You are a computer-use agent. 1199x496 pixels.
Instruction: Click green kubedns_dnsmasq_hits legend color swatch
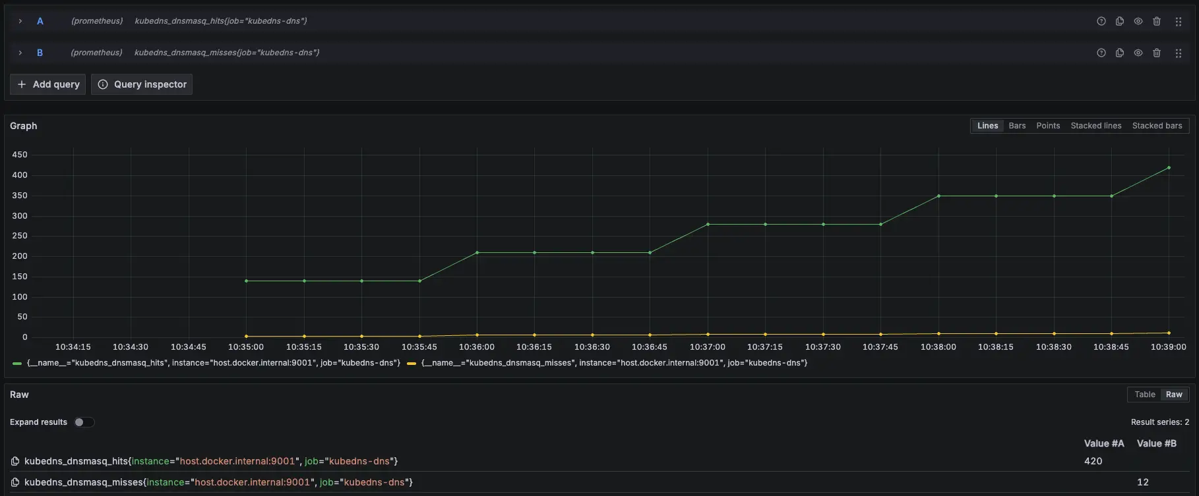[17, 363]
